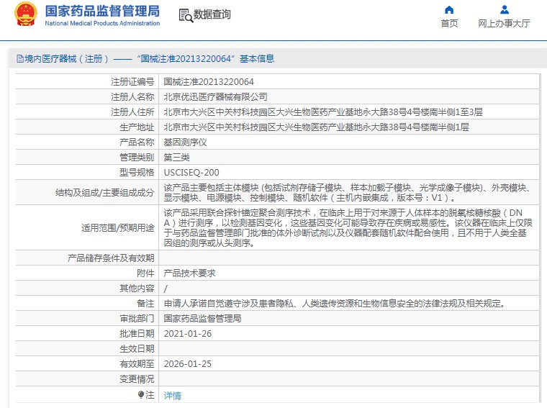Go to 首页 text link
The height and width of the screenshot is (408, 547).
(x=449, y=24)
